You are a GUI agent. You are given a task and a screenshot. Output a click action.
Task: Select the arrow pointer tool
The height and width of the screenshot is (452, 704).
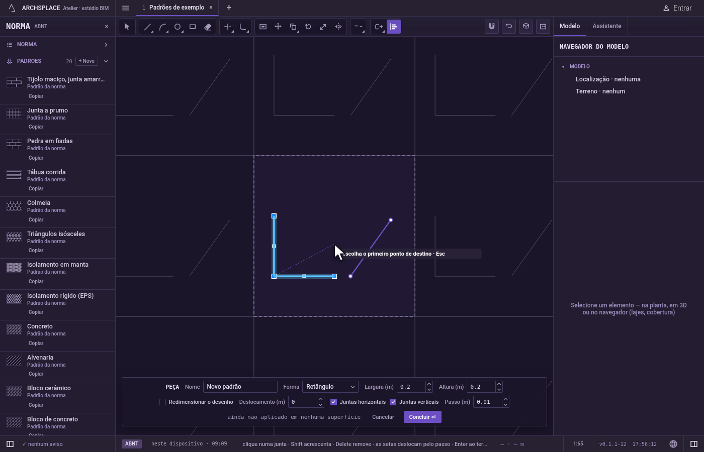(127, 27)
